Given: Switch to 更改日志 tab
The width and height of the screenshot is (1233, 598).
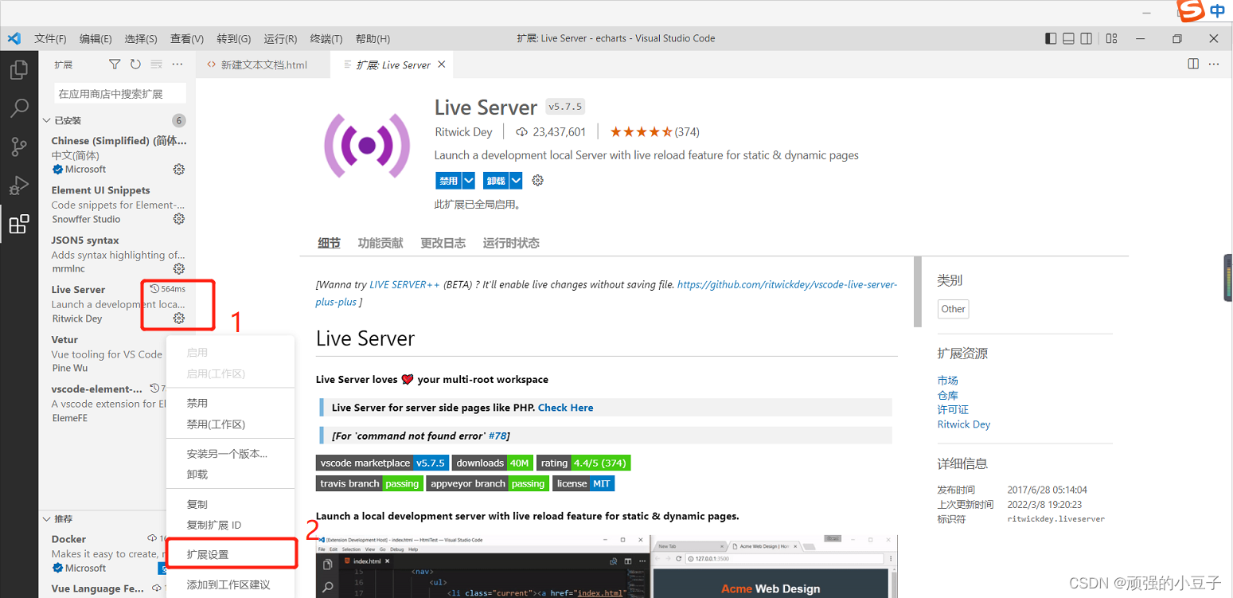Looking at the screenshot, I should pos(443,243).
